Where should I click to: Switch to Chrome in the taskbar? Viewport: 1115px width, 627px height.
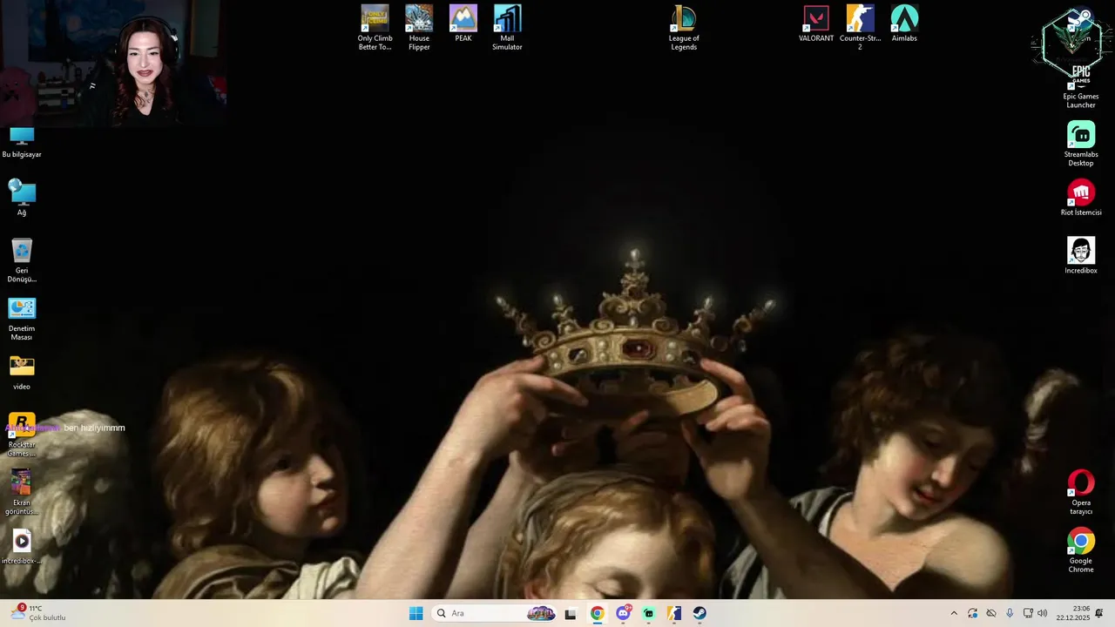(597, 613)
